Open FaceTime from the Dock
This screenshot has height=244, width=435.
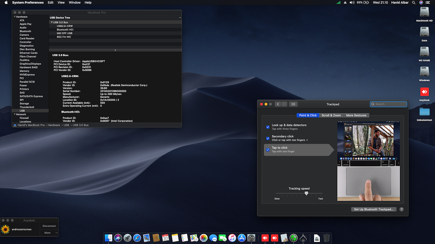pos(222,238)
